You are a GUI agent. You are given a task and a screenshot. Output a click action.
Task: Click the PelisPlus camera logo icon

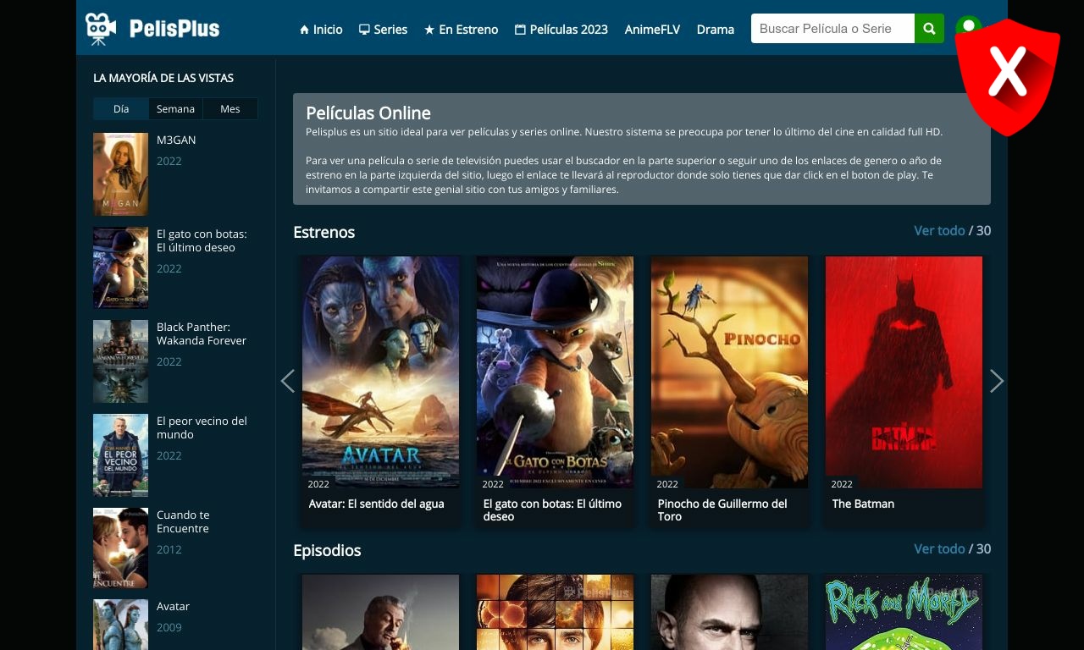(101, 27)
